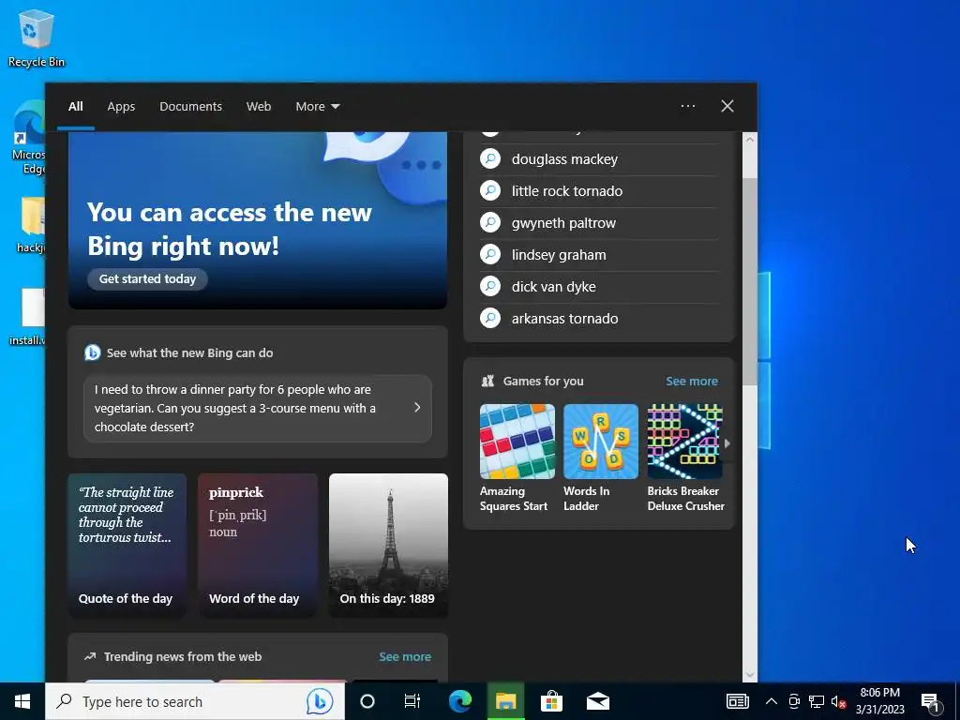Screen dimensions: 960x720
Task: Open Words In Ladder game thumbnail
Action: tap(601, 441)
